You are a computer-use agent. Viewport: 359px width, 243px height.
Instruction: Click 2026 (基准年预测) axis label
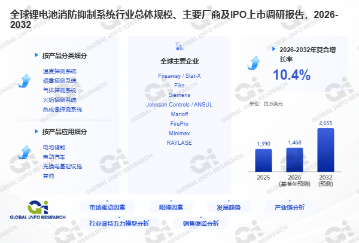(294, 181)
